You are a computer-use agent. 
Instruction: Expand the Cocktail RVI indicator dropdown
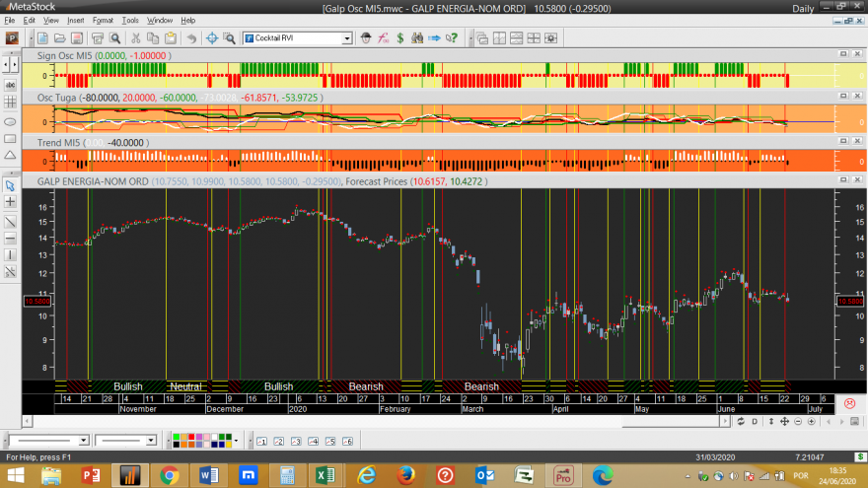(x=346, y=38)
